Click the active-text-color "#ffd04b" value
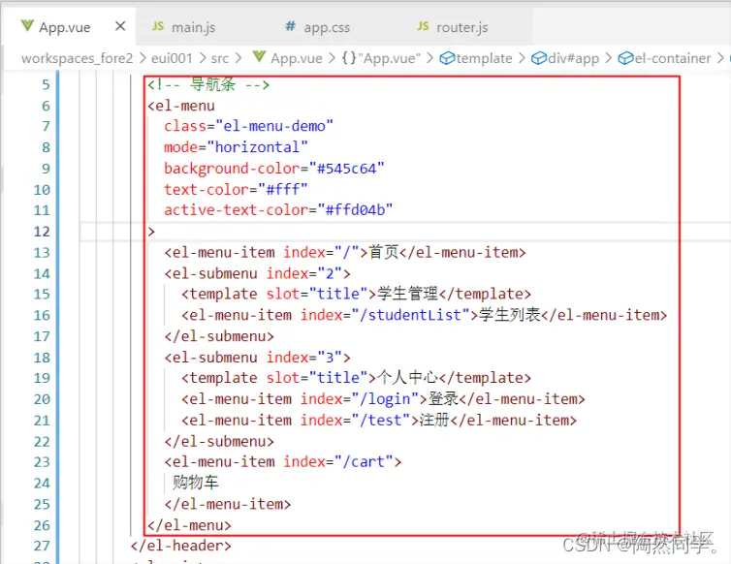 355,210
